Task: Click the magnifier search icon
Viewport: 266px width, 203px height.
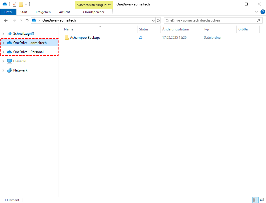Action: [x=258, y=20]
